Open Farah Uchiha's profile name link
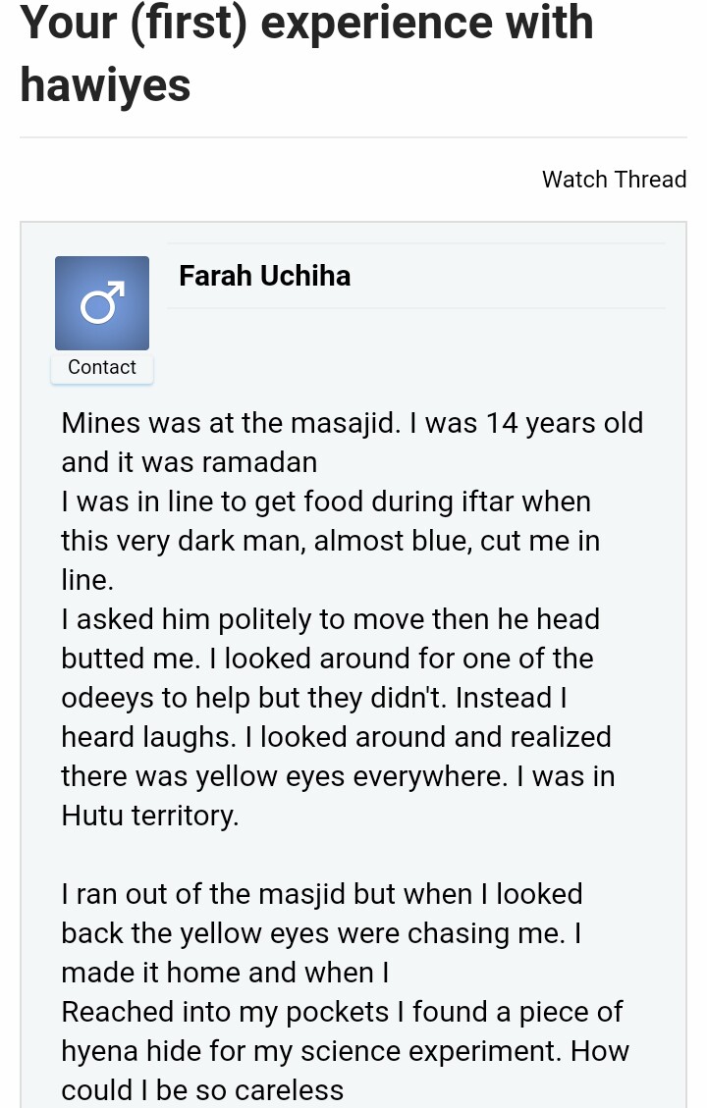This screenshot has width=707, height=1108. (264, 276)
